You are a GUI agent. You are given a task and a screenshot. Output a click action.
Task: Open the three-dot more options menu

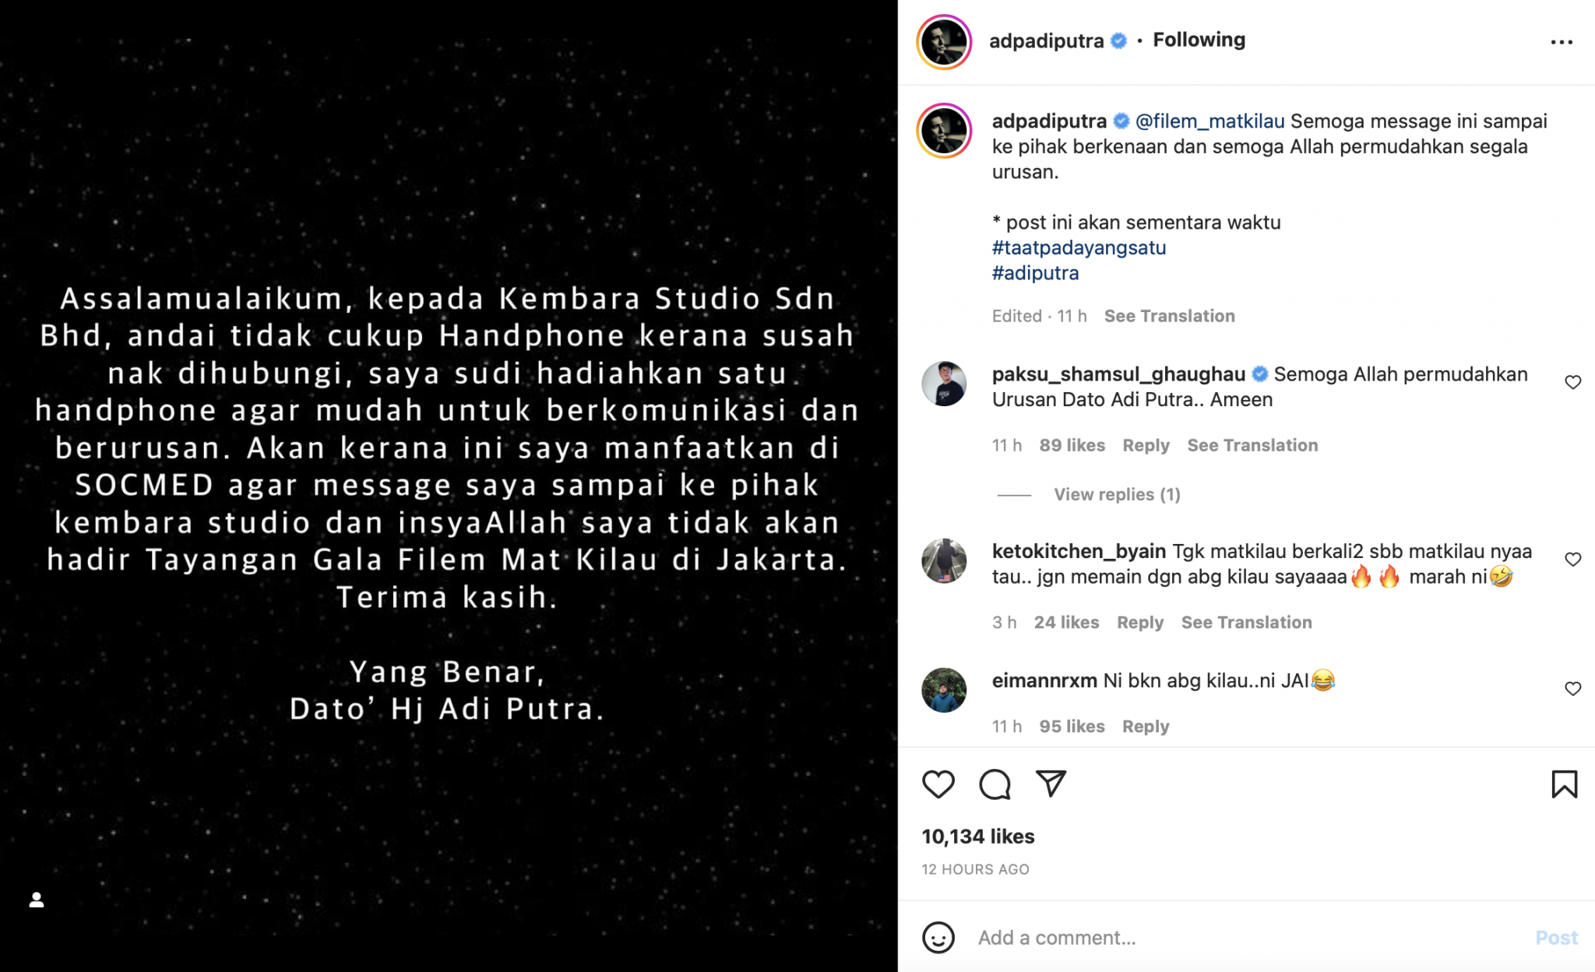(1562, 42)
